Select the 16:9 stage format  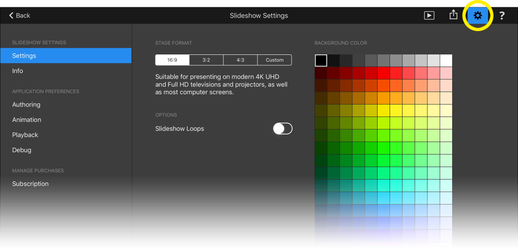tap(172, 60)
